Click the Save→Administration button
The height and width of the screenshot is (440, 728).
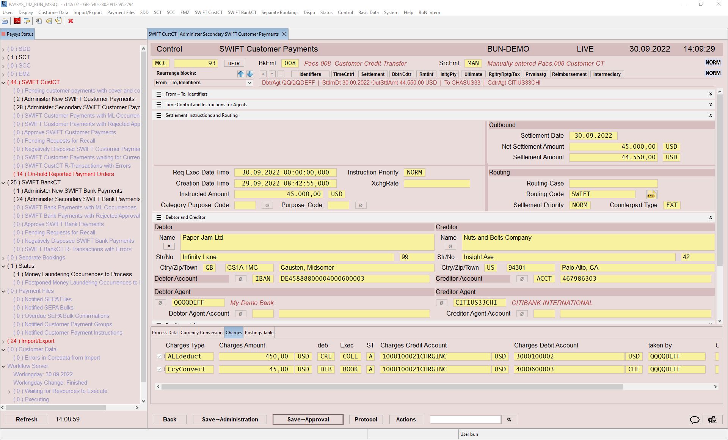click(230, 420)
